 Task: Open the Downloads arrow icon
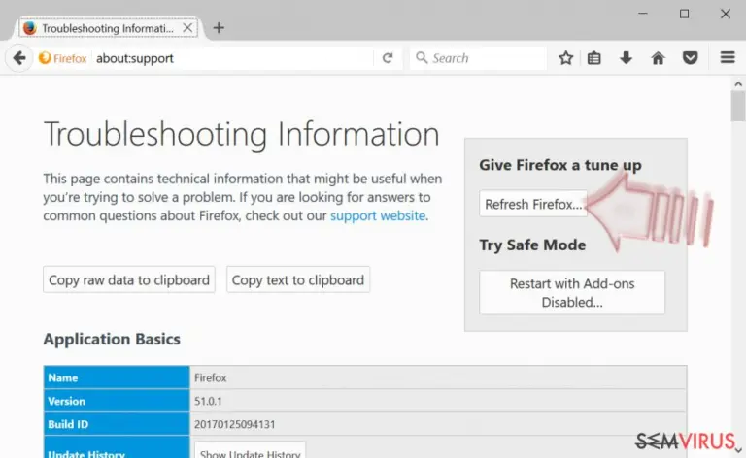(x=627, y=58)
